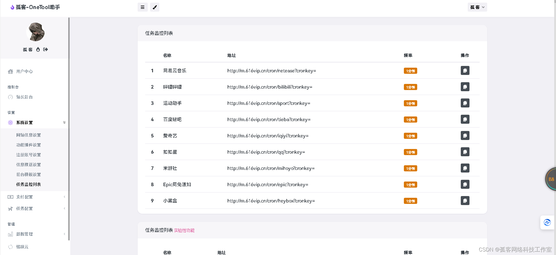This screenshot has height=255, width=556.
Task: Open the theme brush icon button
Action: click(155, 7)
